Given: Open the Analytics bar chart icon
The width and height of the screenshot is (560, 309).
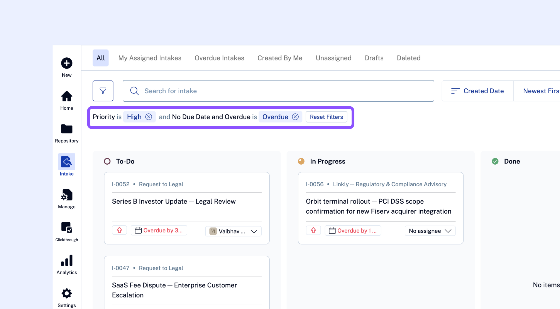Looking at the screenshot, I should [x=66, y=260].
